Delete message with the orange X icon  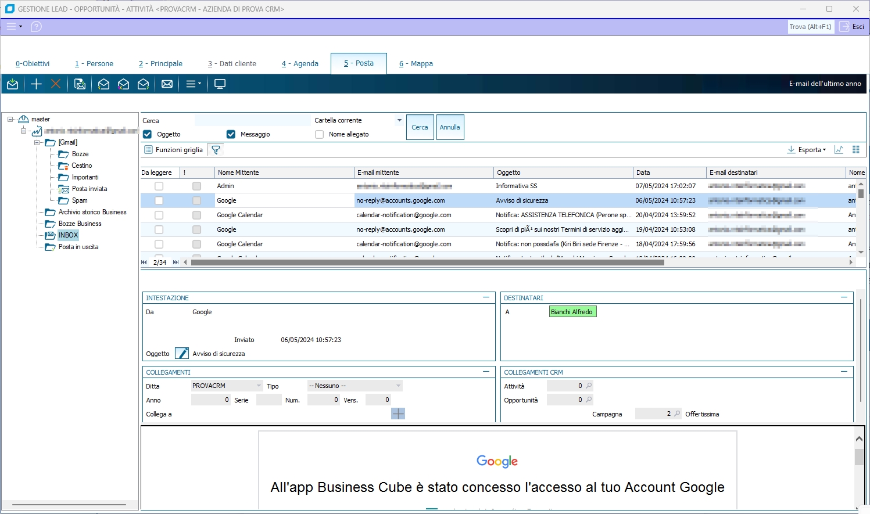pos(56,84)
